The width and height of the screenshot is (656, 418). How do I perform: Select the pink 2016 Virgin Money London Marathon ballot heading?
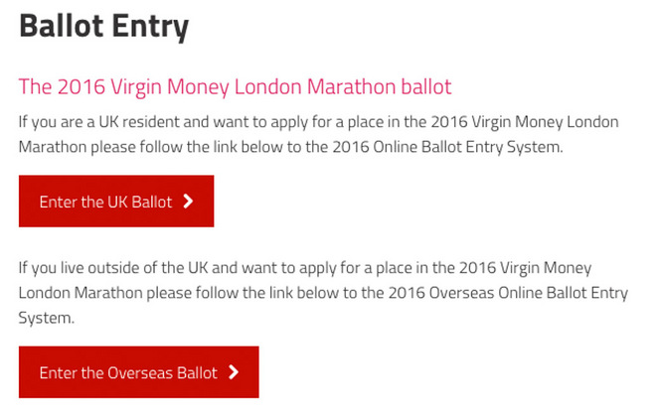[x=235, y=86]
